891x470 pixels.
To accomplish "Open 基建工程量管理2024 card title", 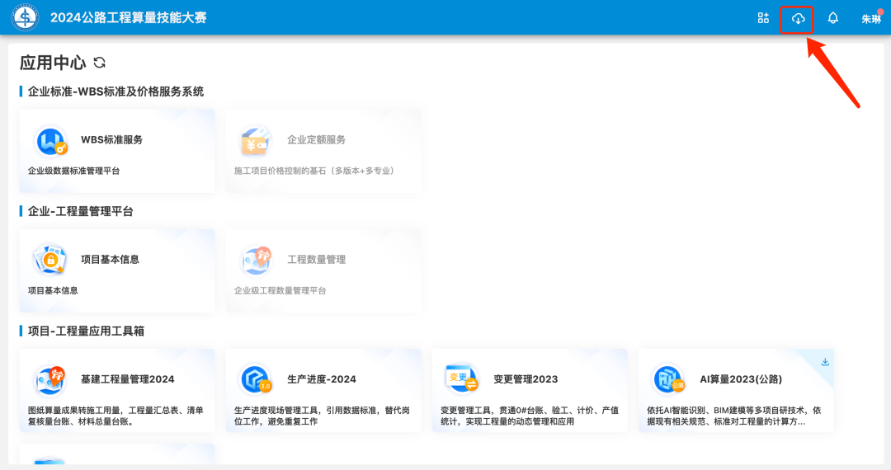I will [x=127, y=379].
